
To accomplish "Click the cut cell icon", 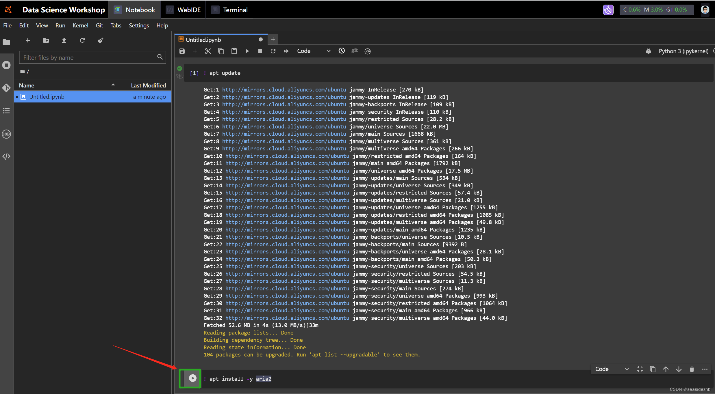I will tap(208, 51).
